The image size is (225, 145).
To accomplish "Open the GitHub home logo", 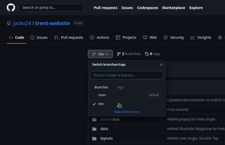I will 11,7.
